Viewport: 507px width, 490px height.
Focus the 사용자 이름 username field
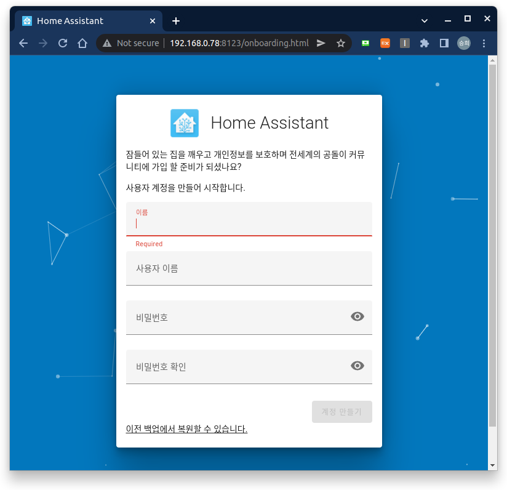tap(249, 268)
